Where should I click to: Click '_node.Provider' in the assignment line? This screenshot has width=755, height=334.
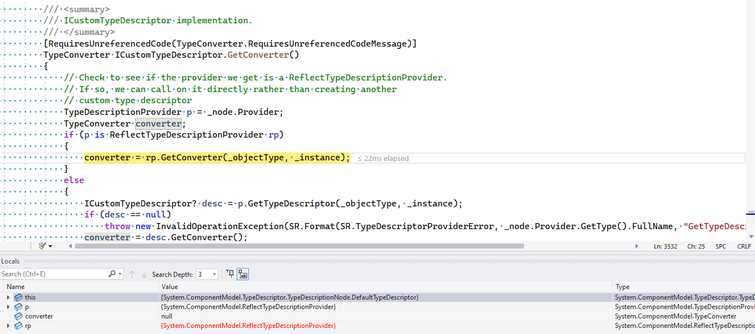click(x=243, y=112)
